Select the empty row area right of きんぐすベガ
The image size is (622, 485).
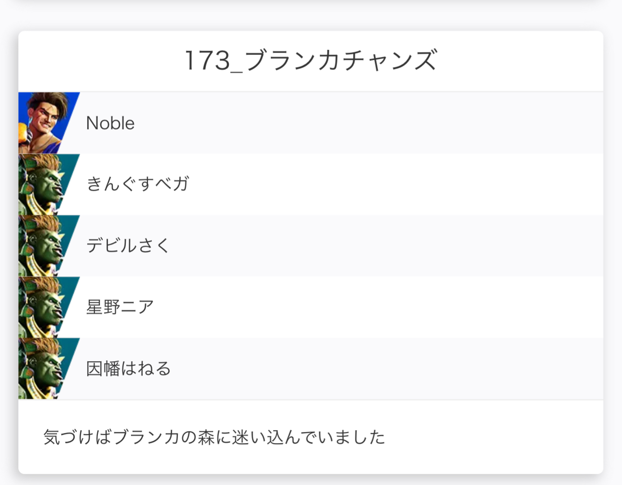coord(386,184)
